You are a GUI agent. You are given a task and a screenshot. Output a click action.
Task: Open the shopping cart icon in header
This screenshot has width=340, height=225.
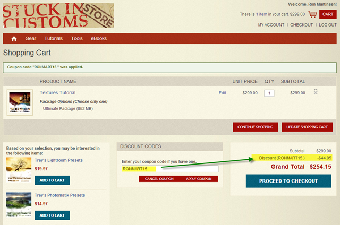pos(312,14)
